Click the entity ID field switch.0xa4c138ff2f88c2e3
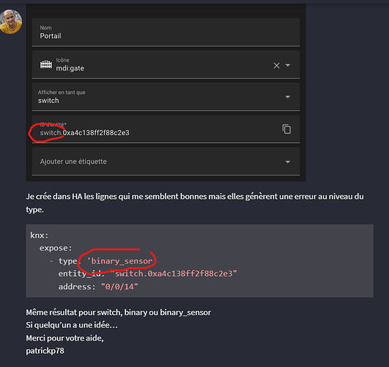This screenshot has width=389, height=367. 166,129
